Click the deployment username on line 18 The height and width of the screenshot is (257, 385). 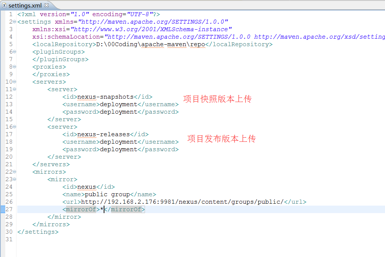(x=119, y=142)
